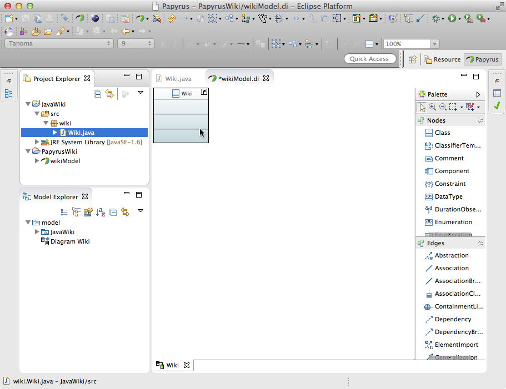The height and width of the screenshot is (389, 506).
Task: Click the Quick Access search field
Action: pyautogui.click(x=369, y=59)
